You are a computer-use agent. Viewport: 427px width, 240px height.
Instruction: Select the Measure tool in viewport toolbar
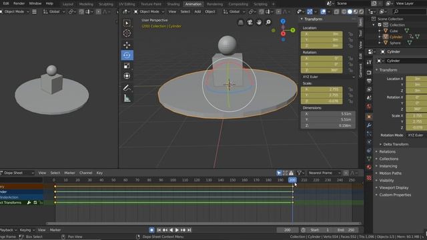127,98
